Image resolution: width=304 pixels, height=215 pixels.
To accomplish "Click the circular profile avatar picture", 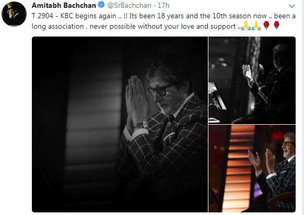I will pos(14,14).
